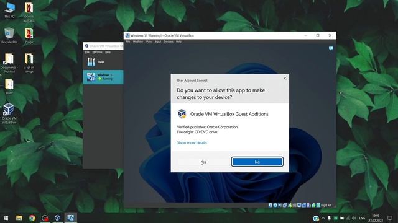Expand hidden system tray icons chevron

coord(323,218)
